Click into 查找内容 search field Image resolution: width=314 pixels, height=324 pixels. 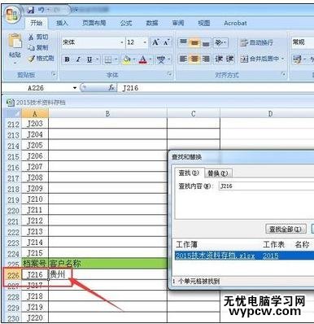[x=266, y=186]
